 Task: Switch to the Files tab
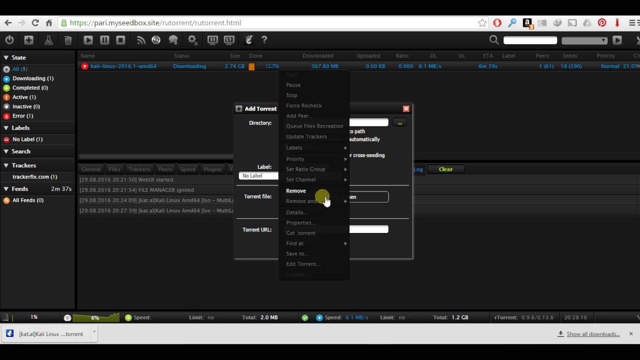(x=114, y=169)
